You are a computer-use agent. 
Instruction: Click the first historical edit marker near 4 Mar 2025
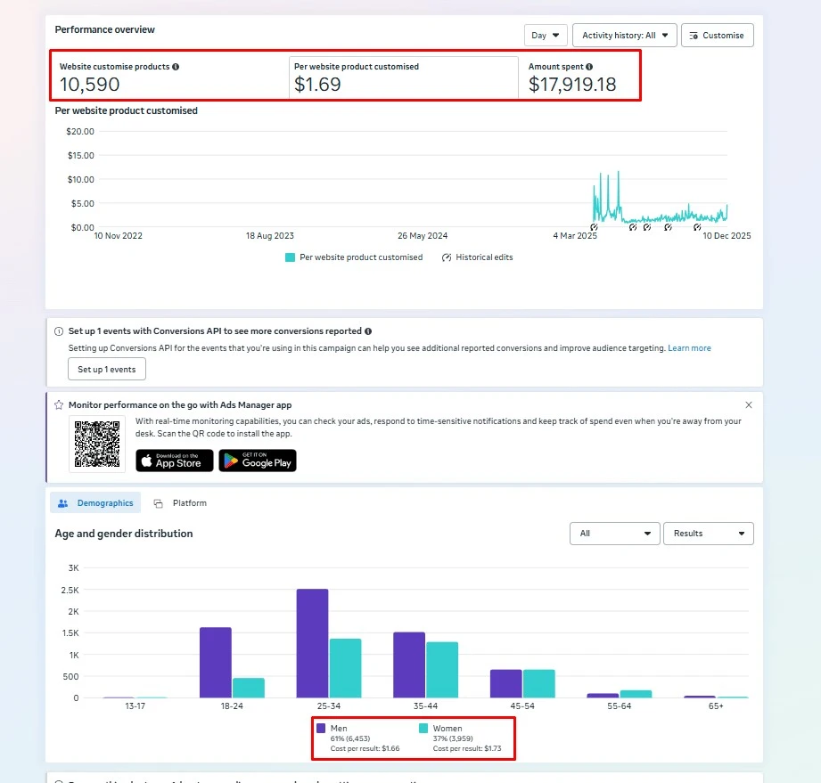(x=594, y=227)
